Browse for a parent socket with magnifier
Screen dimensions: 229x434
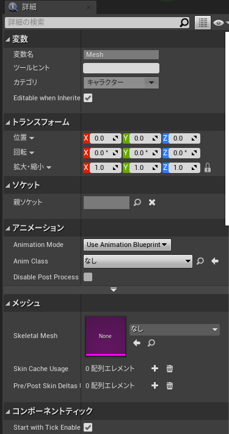(137, 202)
